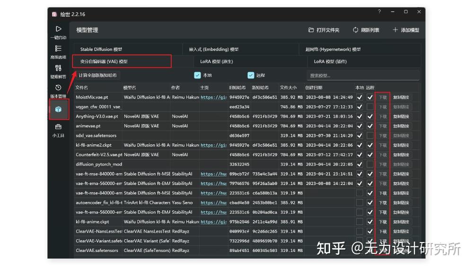Copy link for kl-f8-anime2.ckpt
473x268 pixels.
401,145
